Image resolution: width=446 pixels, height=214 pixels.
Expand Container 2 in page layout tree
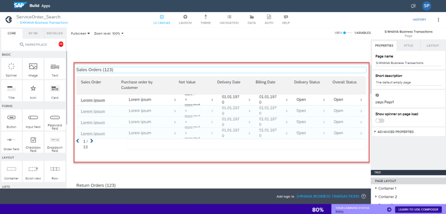376,197
